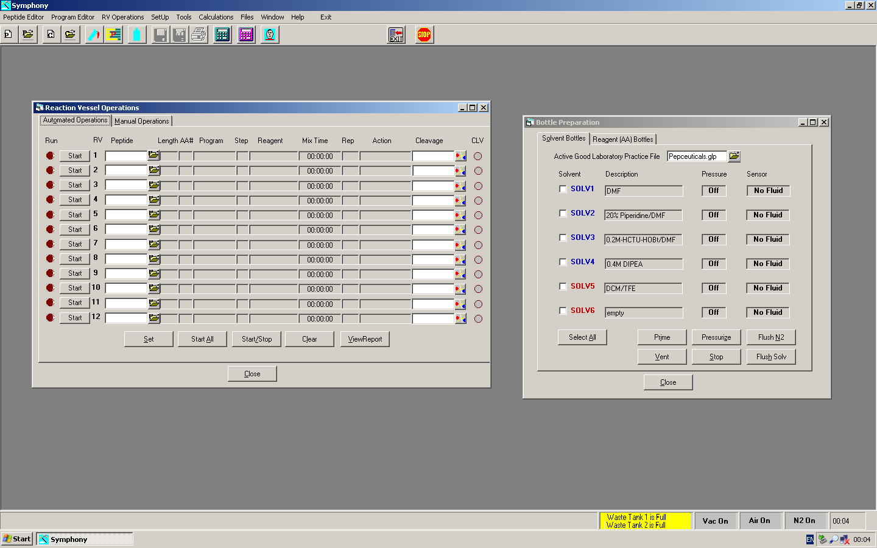Enable the SOLV1 DMF checkbox
The image size is (877, 548).
point(563,189)
